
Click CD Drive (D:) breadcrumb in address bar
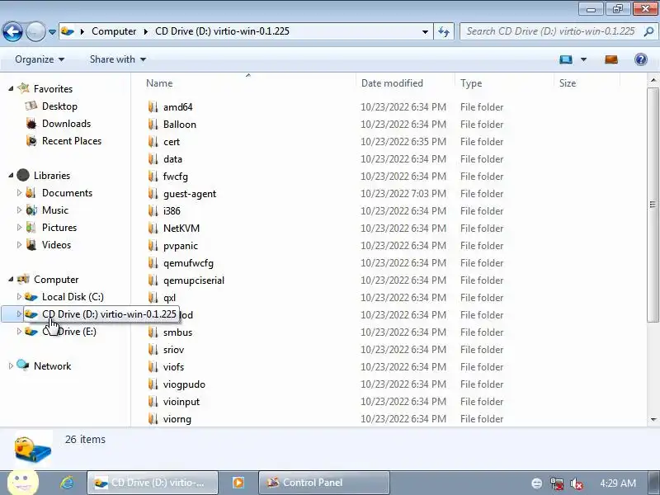coord(222,31)
